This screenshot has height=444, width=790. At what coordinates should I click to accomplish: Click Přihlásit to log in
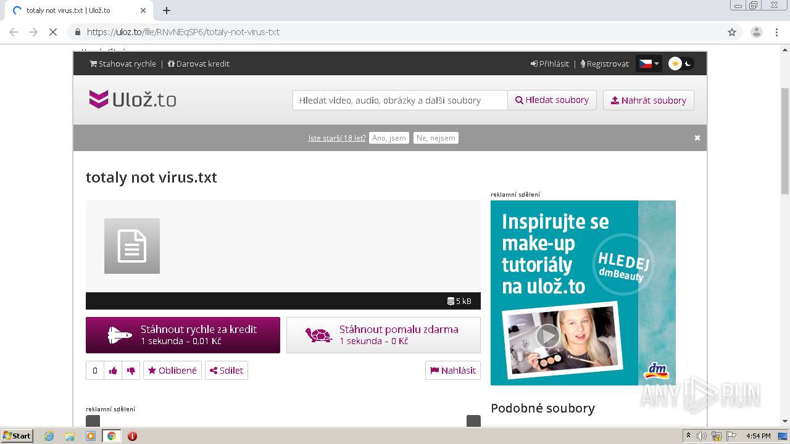point(550,64)
